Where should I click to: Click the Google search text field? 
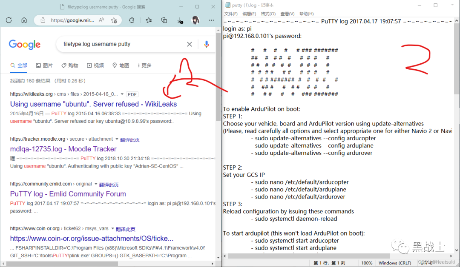(x=123, y=44)
